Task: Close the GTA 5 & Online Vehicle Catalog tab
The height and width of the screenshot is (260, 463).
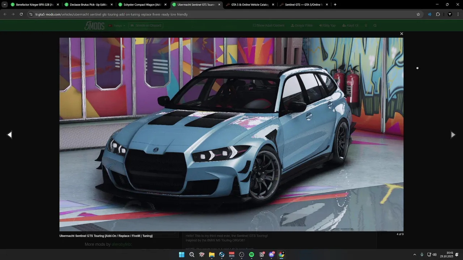Action: coord(273,5)
